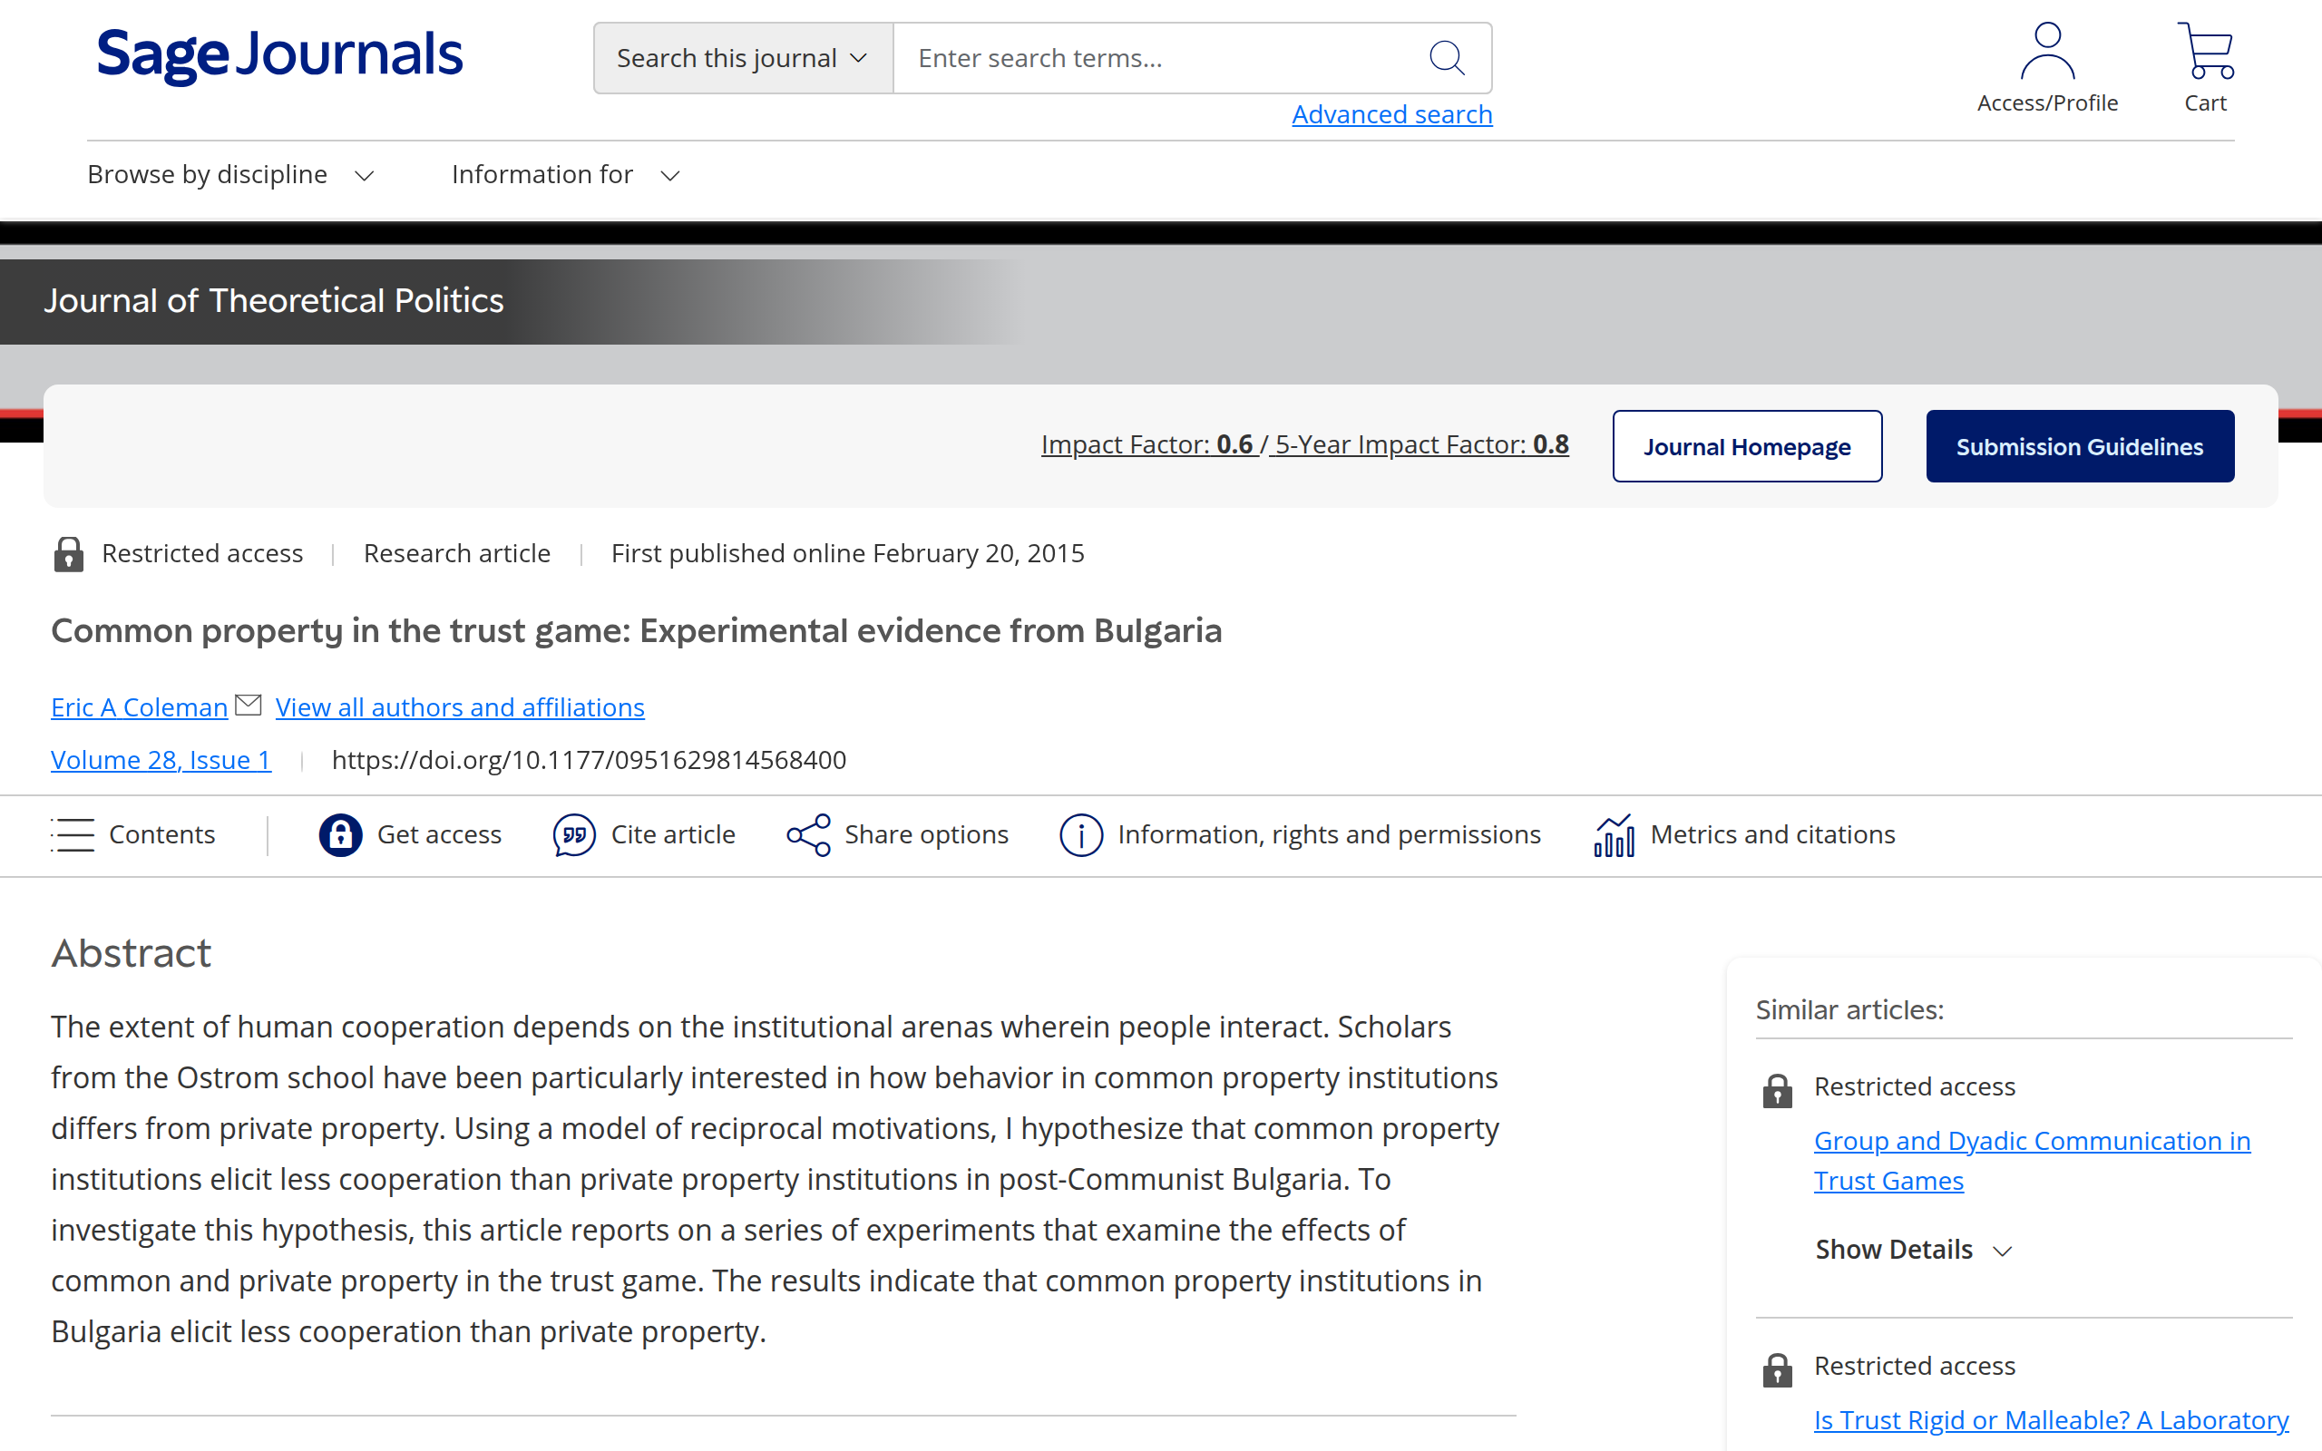Click the Contents list icon
The width and height of the screenshot is (2322, 1451).
pyautogui.click(x=73, y=835)
